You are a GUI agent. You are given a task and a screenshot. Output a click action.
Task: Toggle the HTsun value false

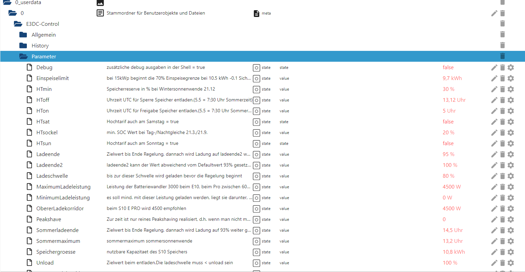448,143
